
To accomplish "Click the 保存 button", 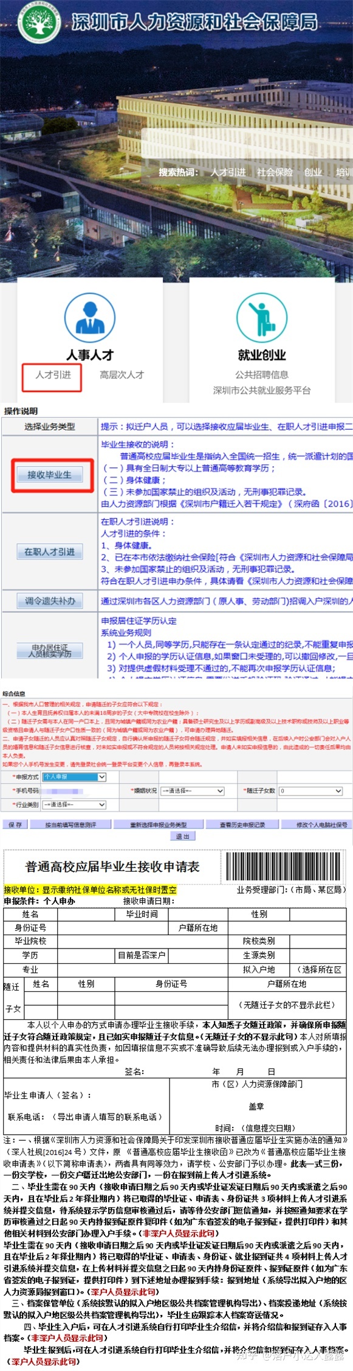I will tap(15, 824).
